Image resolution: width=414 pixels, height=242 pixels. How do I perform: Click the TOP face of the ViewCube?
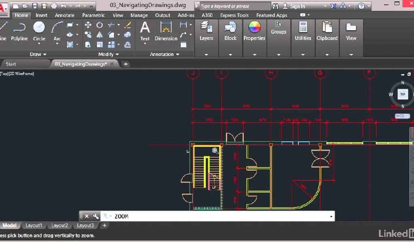[402, 94]
